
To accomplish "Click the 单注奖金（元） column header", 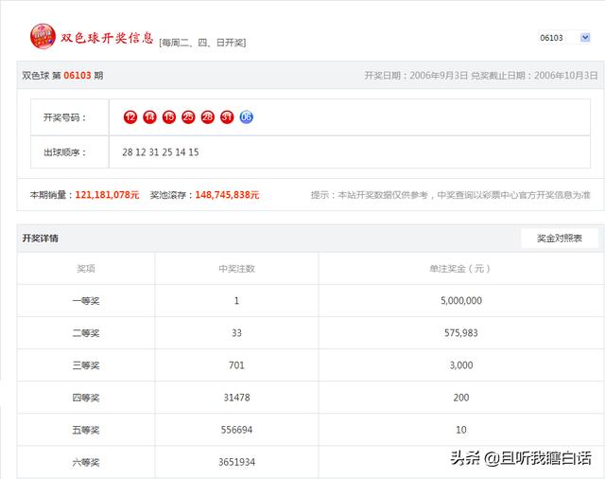I will [460, 269].
